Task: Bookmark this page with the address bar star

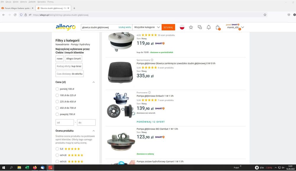Action: 265,15
